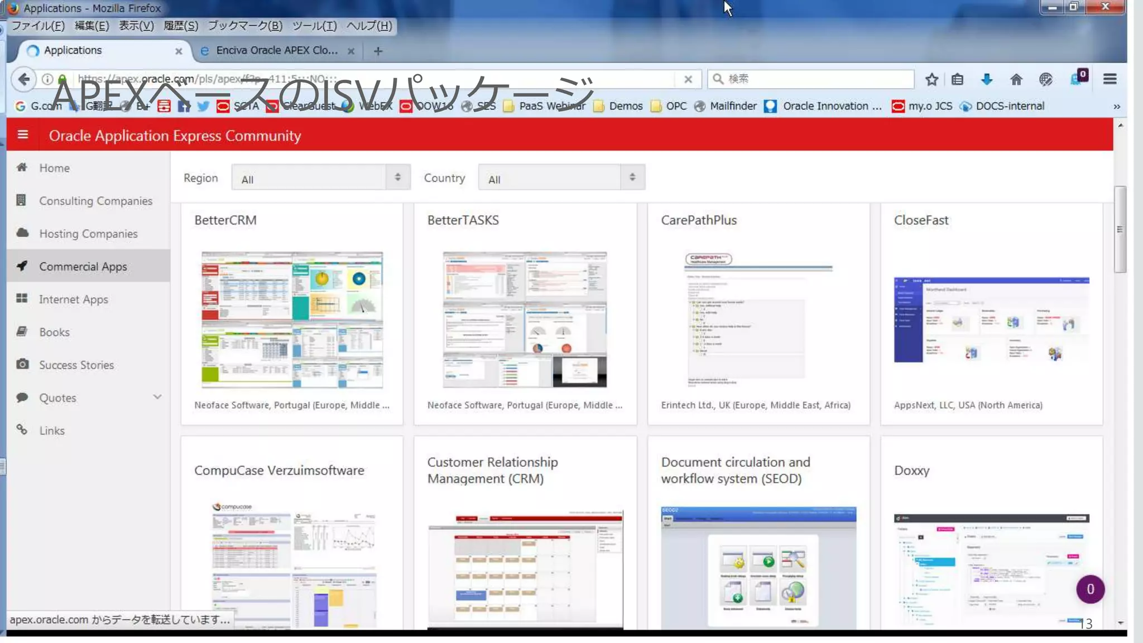The height and width of the screenshot is (643, 1143).
Task: Go to Firefox home page icon
Action: click(x=1016, y=79)
